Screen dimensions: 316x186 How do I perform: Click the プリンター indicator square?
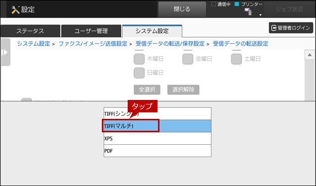click(237, 4)
